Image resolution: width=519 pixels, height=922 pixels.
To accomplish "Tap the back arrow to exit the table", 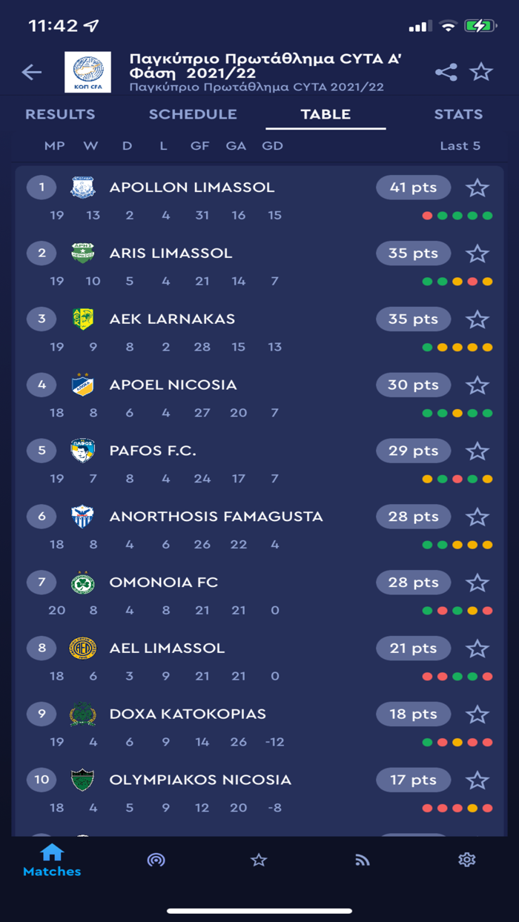I will pos(31,72).
